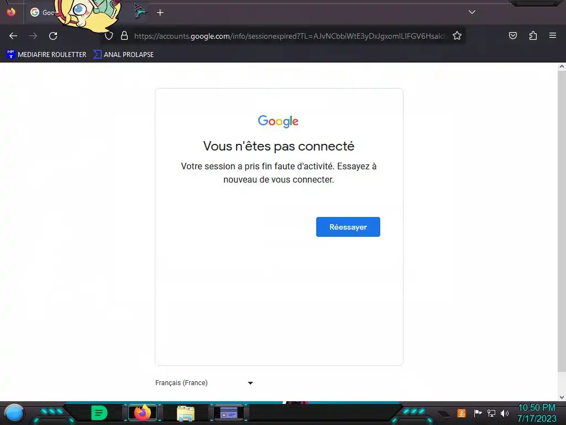
Task: Open the Extensions puzzle icon
Action: coord(533,36)
